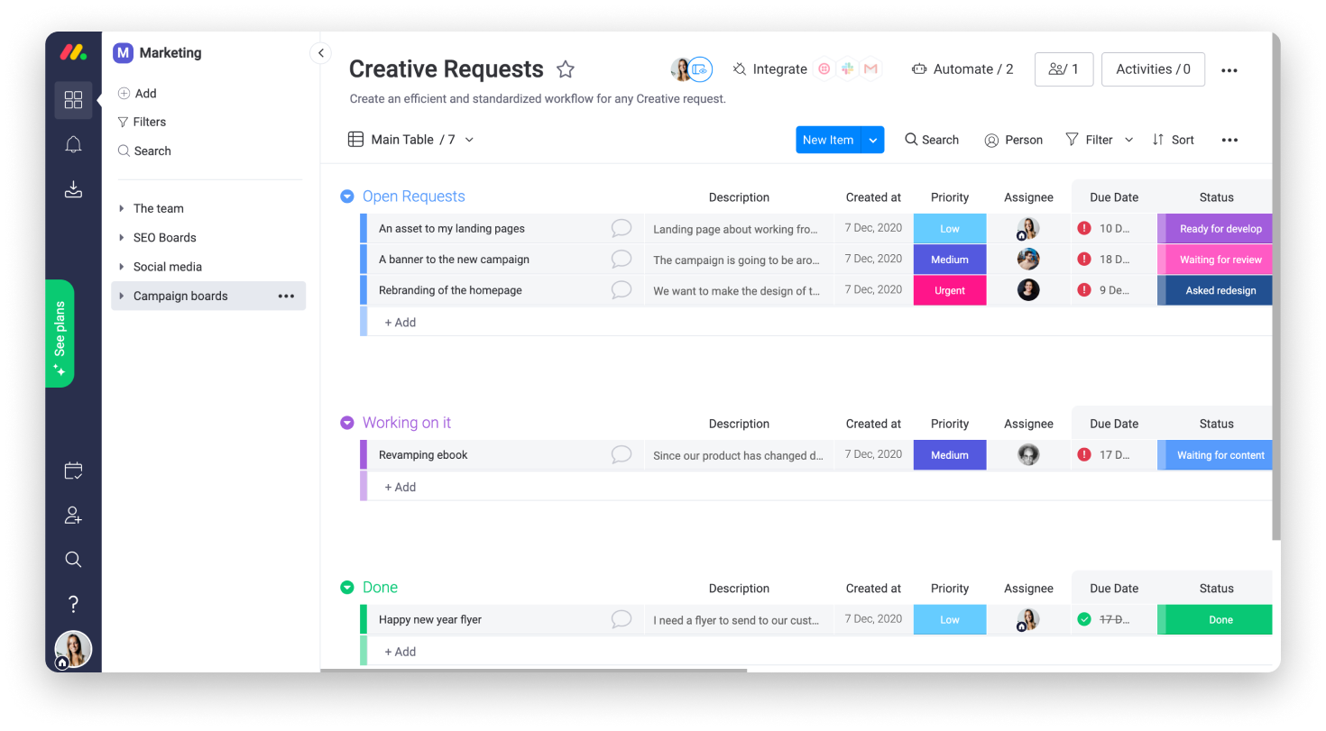
Task: Expand The team folder
Action: [122, 208]
